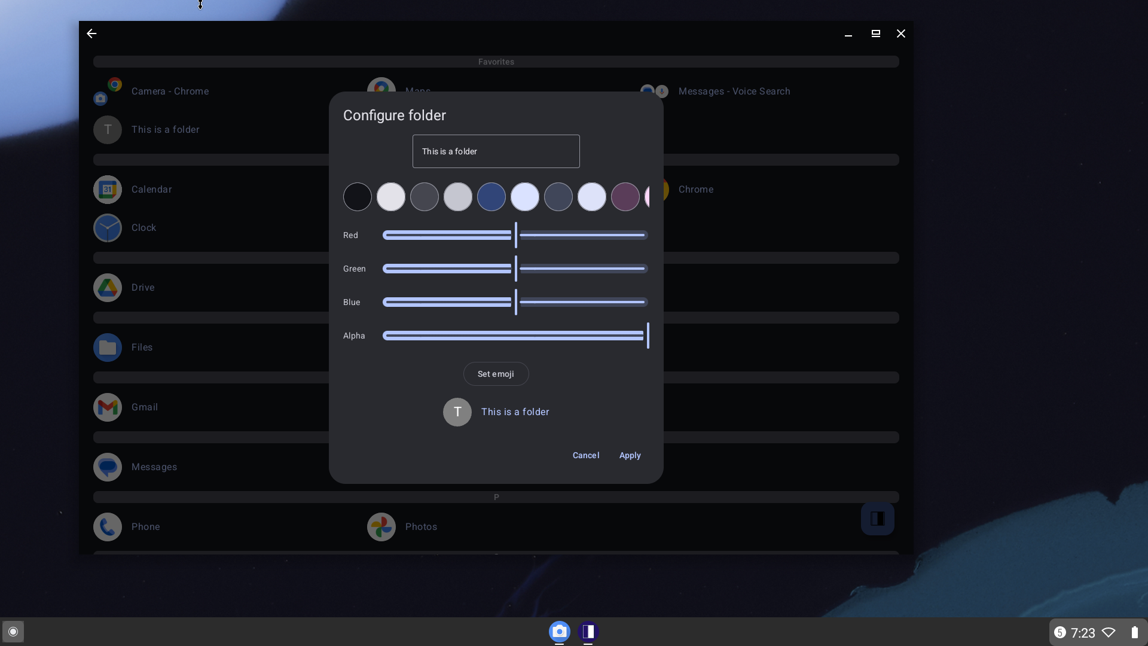Open the 'This is a folder' icon in Favorites
Viewport: 1148px width, 646px height.
coord(108,130)
